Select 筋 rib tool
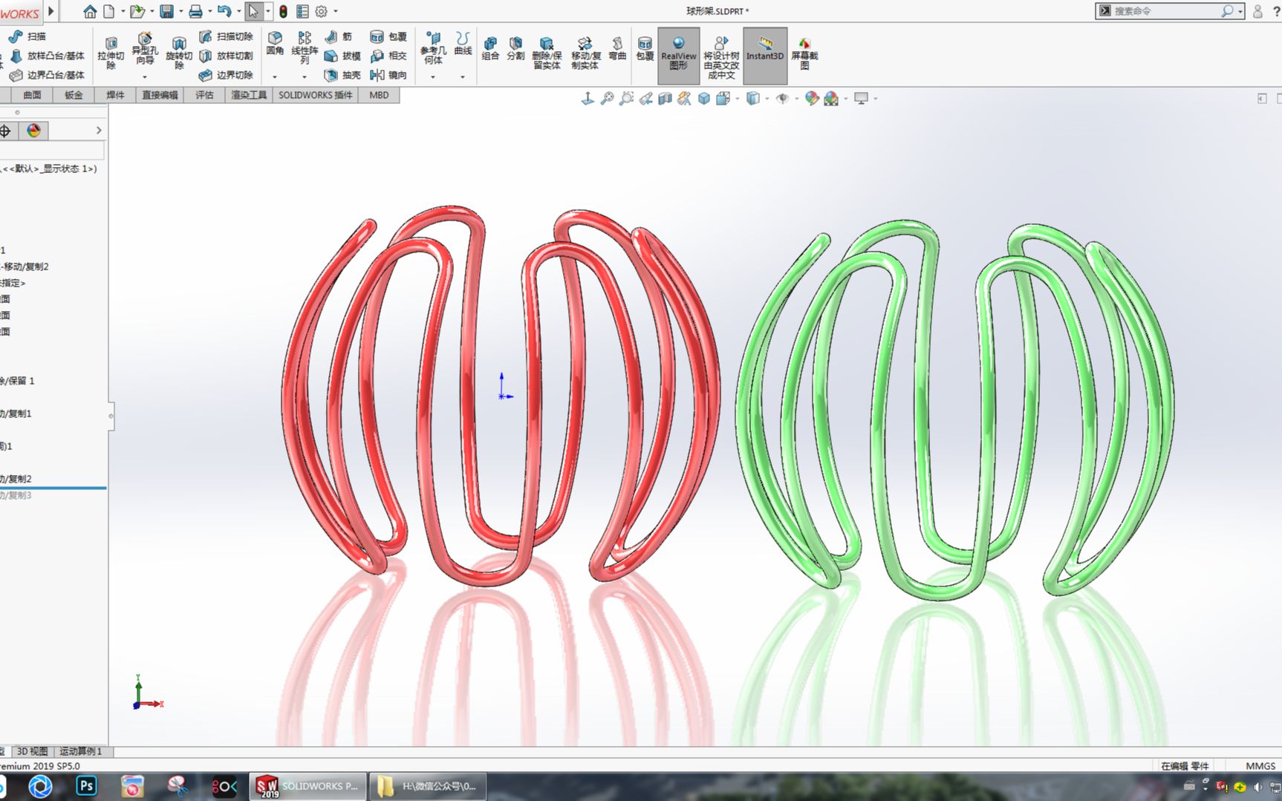Screen dimensions: 1282x801 tap(339, 36)
